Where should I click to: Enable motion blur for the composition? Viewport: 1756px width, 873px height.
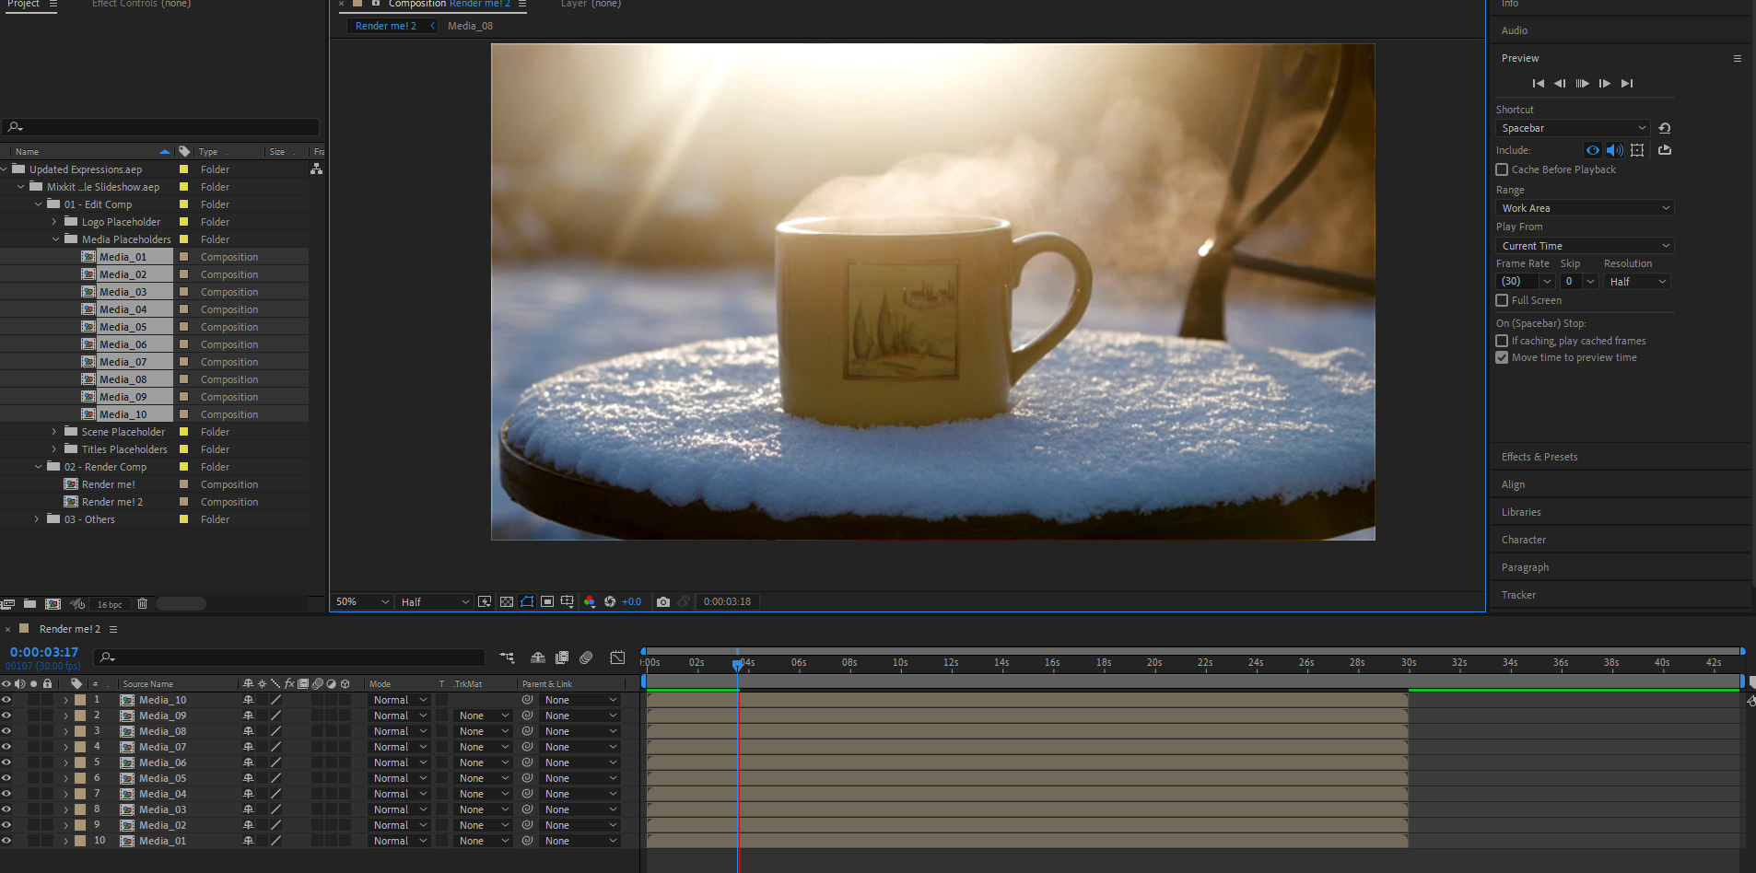coord(586,658)
